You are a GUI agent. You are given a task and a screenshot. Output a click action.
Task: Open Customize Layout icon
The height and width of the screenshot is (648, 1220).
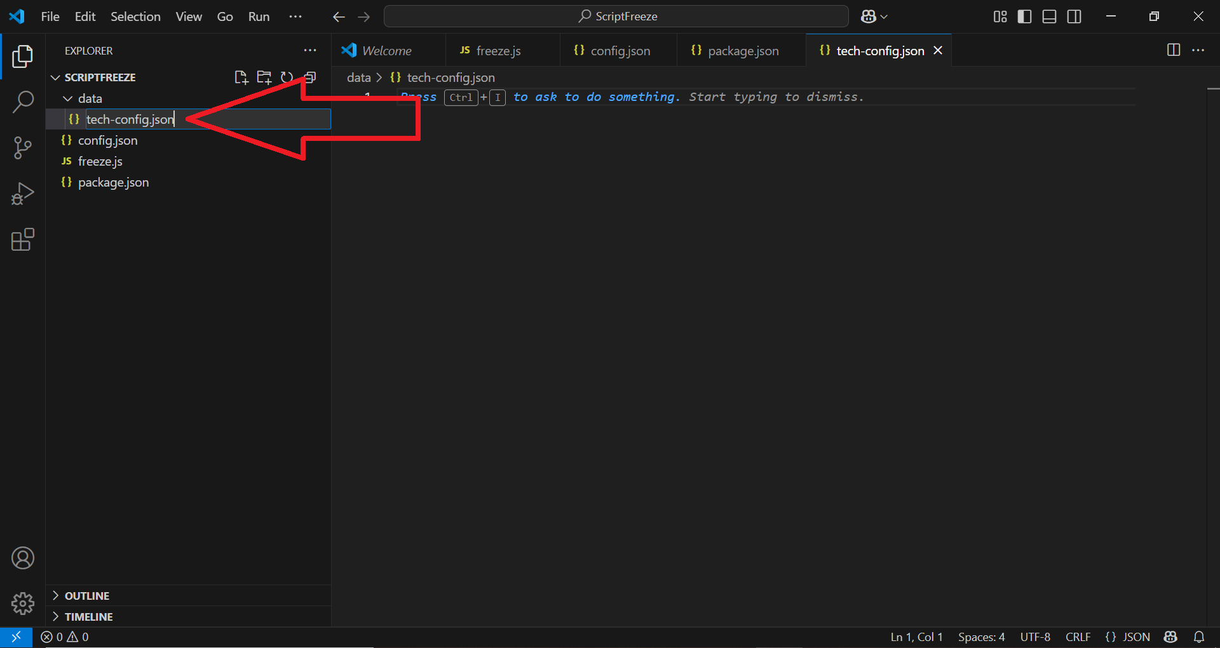point(1000,17)
